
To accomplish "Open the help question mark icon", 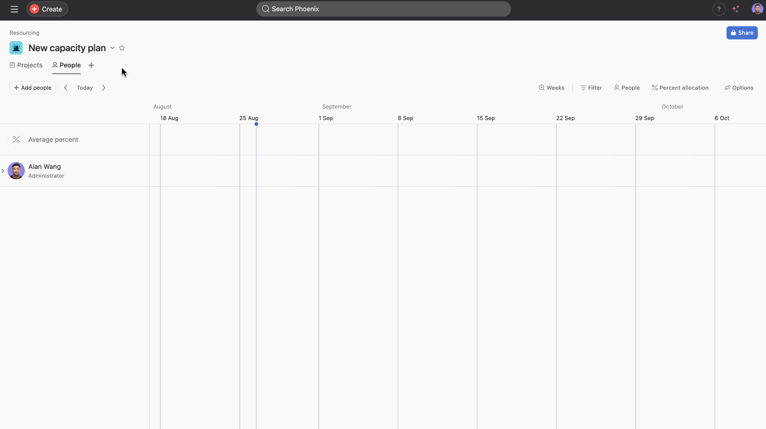I will coord(718,9).
